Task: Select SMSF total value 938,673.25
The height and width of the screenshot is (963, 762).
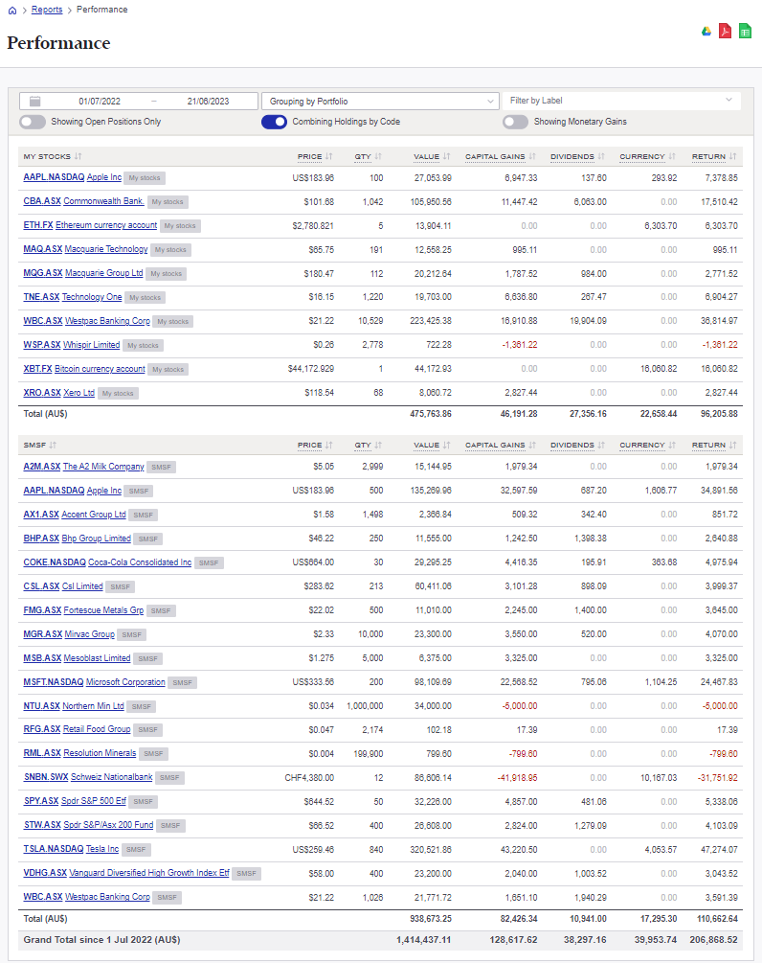Action: pyautogui.click(x=431, y=919)
